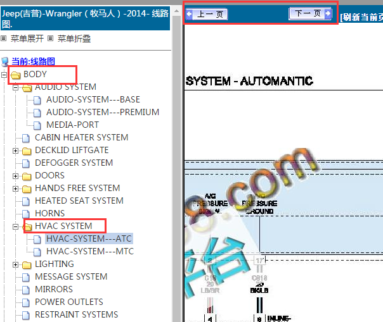Open RESTRAINT SYSTEMS diagram

coord(77,315)
